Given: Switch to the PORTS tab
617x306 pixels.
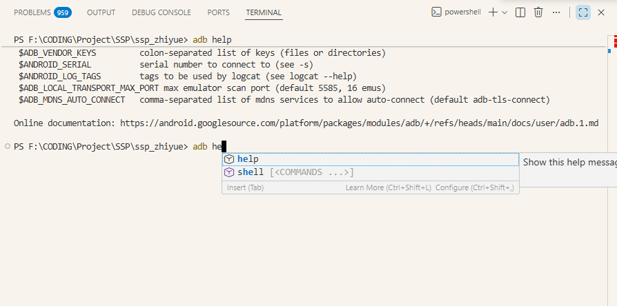Looking at the screenshot, I should click(x=218, y=12).
